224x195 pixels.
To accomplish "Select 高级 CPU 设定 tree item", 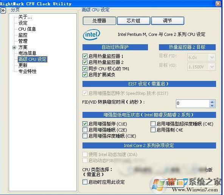I will [x=33, y=59].
